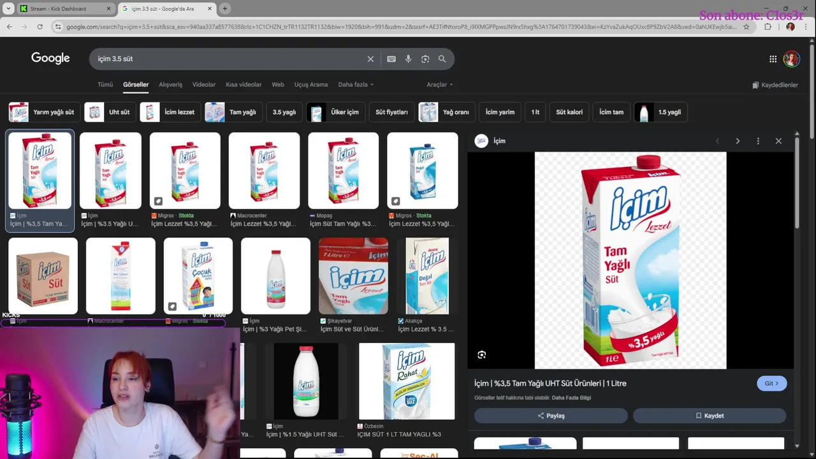
Task: Clear the search box with the X icon
Action: [370, 59]
